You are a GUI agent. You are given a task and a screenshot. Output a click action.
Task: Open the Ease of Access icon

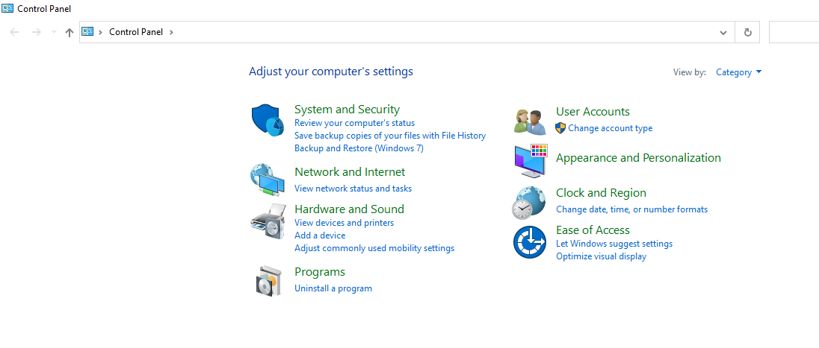coord(530,241)
